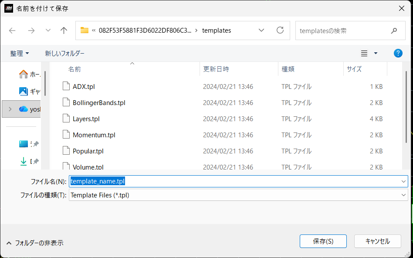This screenshot has width=413, height=258.
Task: Open the address bar path dropdown
Action: pos(261,31)
